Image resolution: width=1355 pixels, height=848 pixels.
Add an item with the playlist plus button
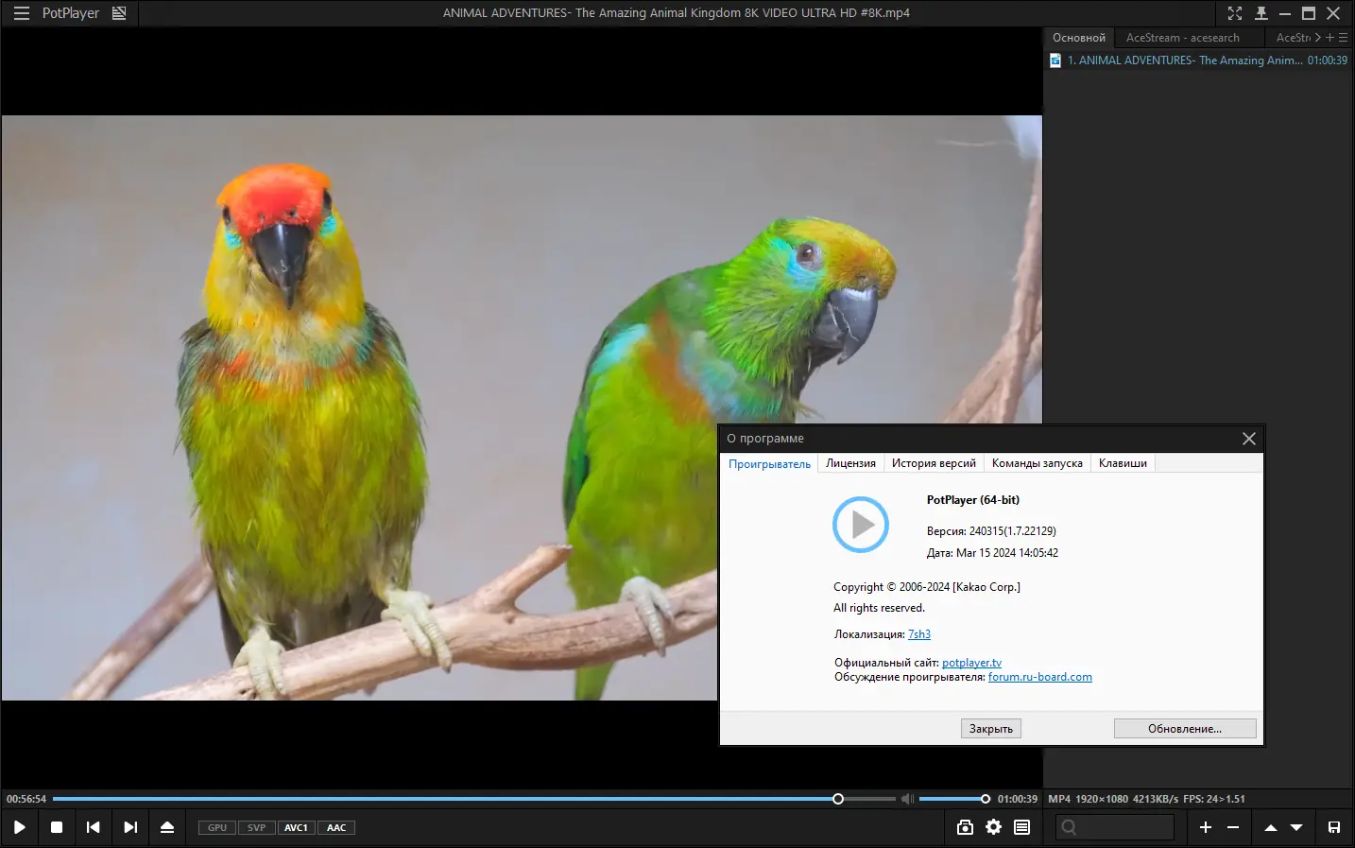click(1206, 827)
